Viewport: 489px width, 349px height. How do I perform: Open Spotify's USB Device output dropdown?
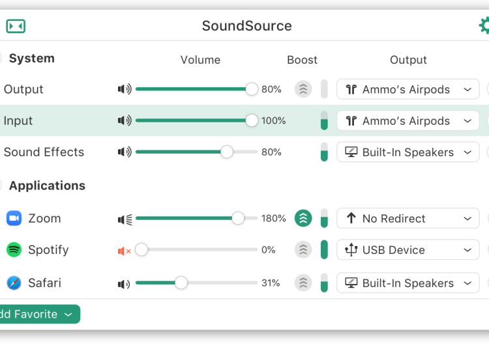pos(407,250)
